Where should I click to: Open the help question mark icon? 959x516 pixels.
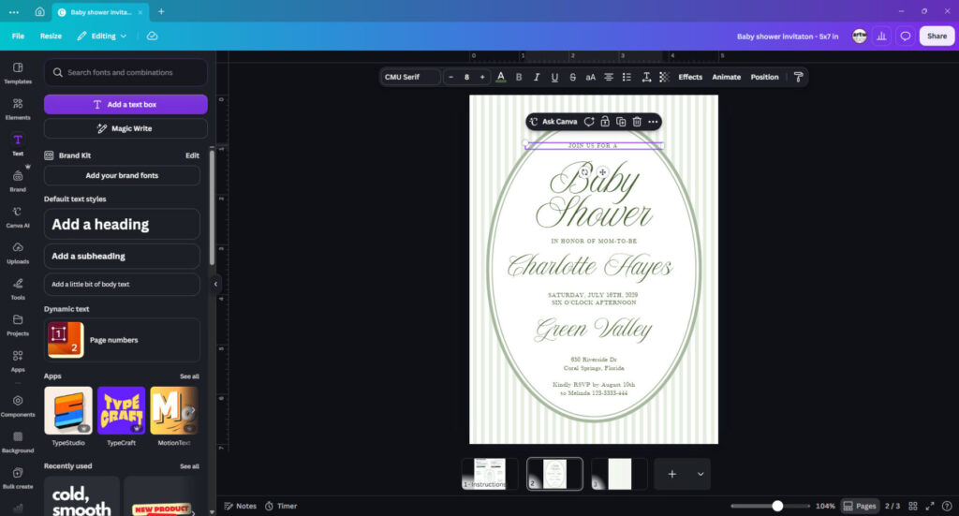point(947,506)
